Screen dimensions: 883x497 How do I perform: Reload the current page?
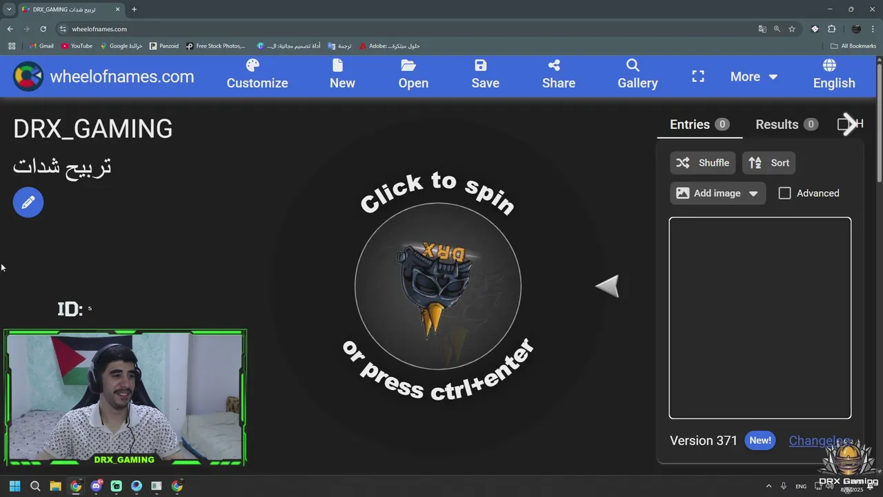(x=43, y=29)
